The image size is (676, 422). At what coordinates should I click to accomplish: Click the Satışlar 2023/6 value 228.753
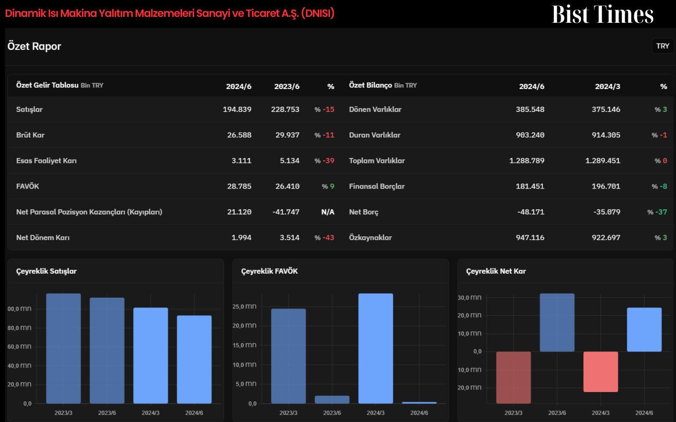click(x=285, y=109)
